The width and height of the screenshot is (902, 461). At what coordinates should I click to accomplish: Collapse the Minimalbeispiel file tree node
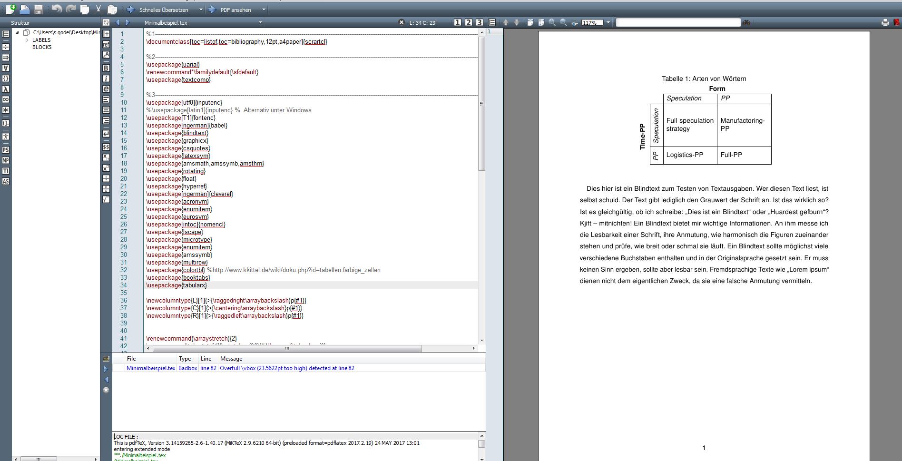(x=18, y=32)
